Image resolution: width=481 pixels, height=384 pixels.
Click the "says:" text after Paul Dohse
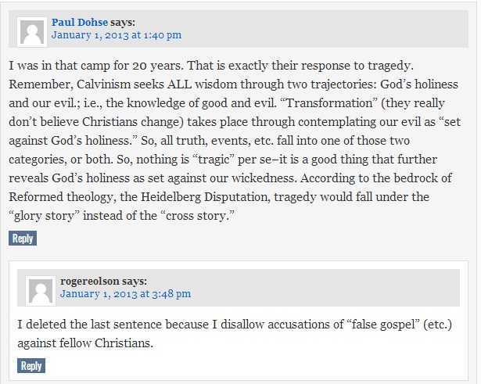click(x=127, y=22)
